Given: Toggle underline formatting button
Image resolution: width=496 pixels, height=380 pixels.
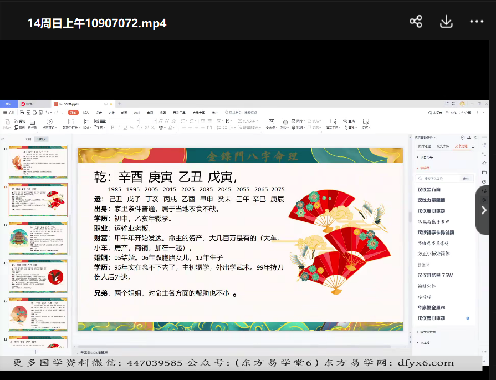Looking at the screenshot, I should tap(126, 128).
